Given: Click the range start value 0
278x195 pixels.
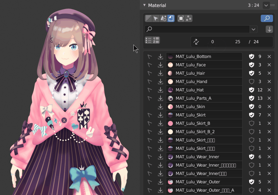Looking at the screenshot, I should 212,42.
